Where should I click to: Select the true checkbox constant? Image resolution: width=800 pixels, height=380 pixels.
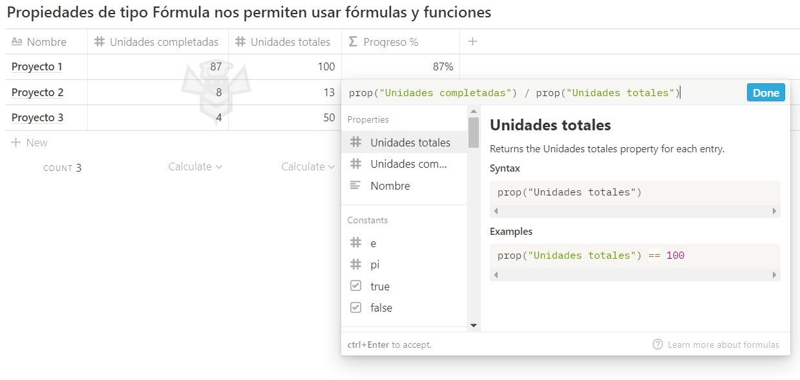pyautogui.click(x=355, y=286)
